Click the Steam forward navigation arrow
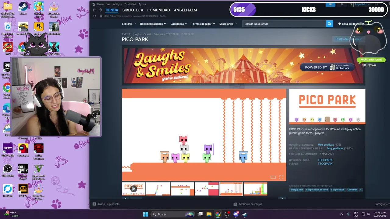This screenshot has width=390, height=219. pos(100,10)
